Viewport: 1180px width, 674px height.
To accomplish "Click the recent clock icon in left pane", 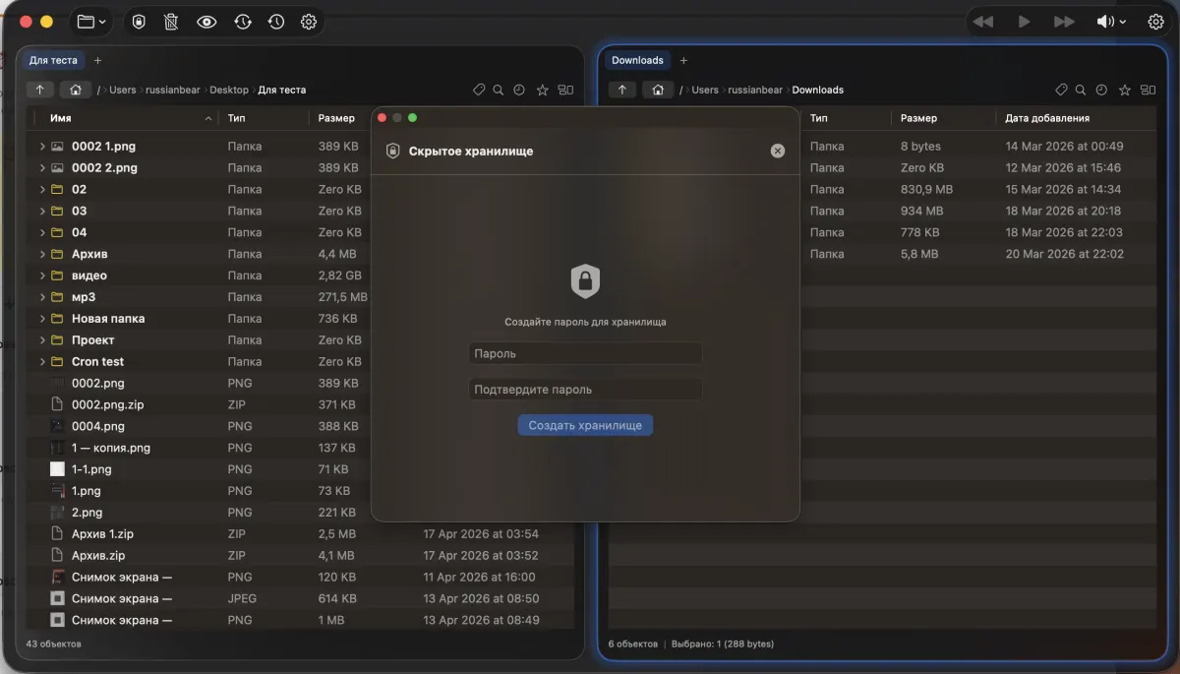I will coord(519,90).
